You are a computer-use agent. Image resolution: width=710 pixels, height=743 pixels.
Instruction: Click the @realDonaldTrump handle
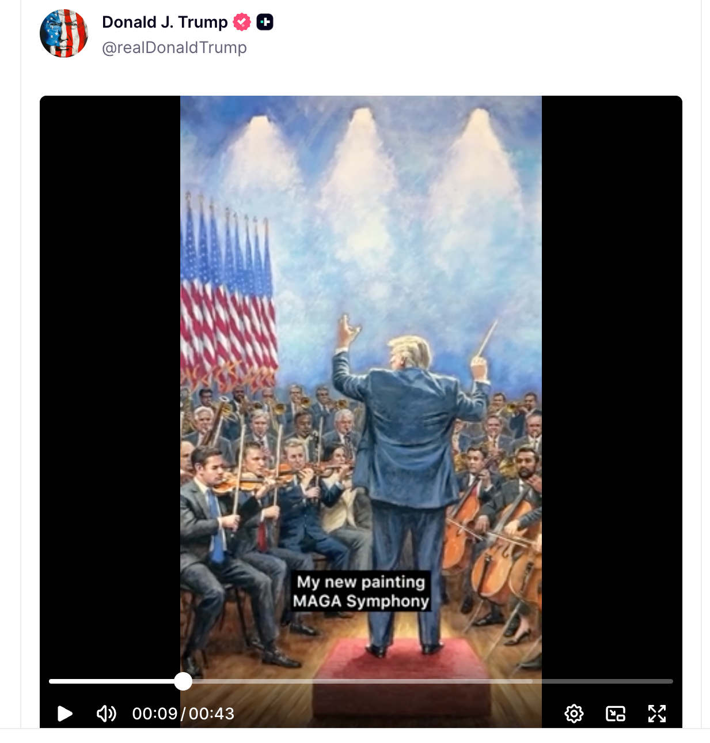174,47
